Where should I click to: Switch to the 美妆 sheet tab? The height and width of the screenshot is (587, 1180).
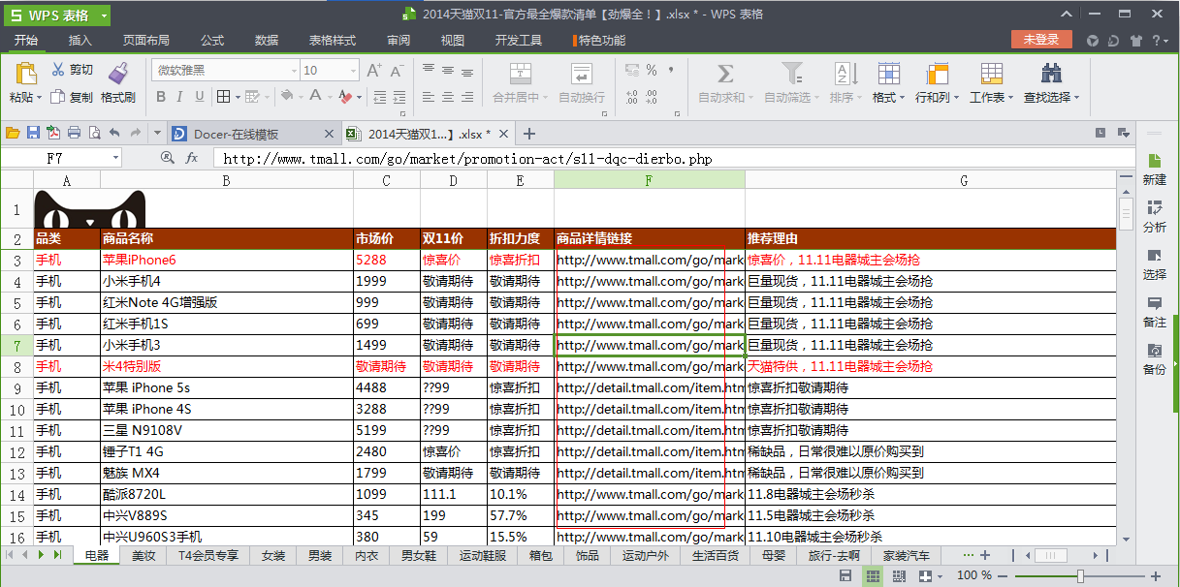pyautogui.click(x=144, y=555)
